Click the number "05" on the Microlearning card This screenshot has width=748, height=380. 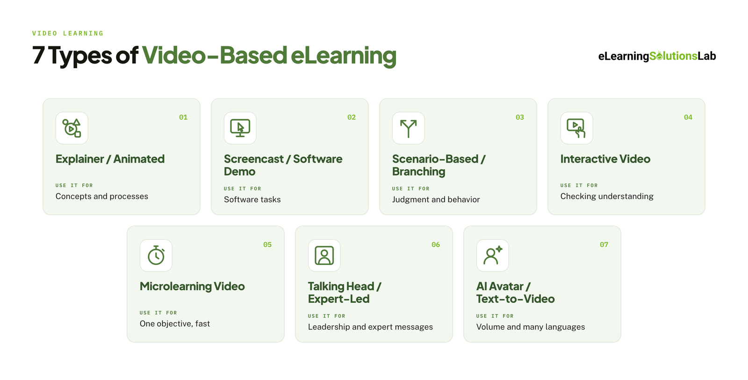[x=267, y=245]
